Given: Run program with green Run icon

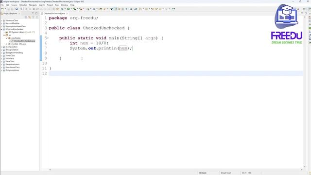Looking at the screenshot, I should coord(68,9).
